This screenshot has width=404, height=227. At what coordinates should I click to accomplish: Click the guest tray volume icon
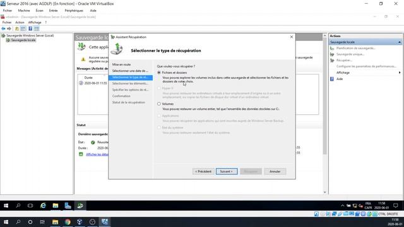click(x=360, y=206)
